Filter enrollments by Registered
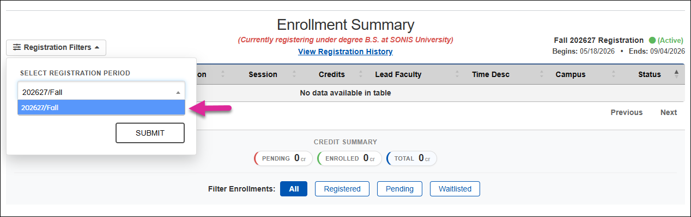This screenshot has height=217, width=691. [342, 189]
